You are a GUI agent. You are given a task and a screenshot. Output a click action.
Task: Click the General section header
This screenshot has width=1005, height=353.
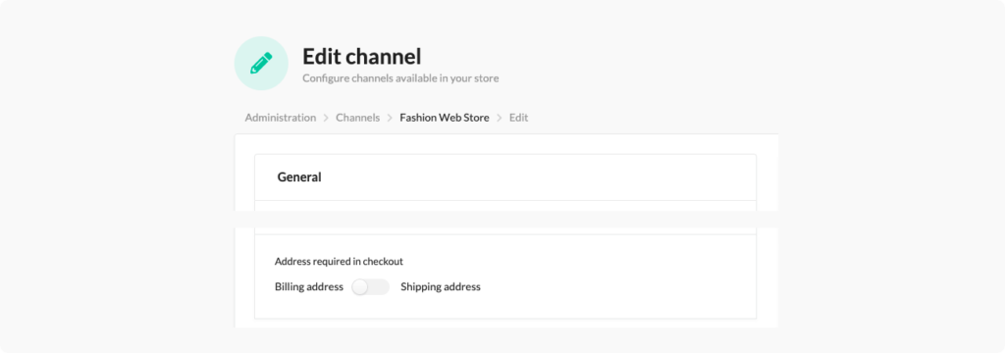[x=299, y=177]
